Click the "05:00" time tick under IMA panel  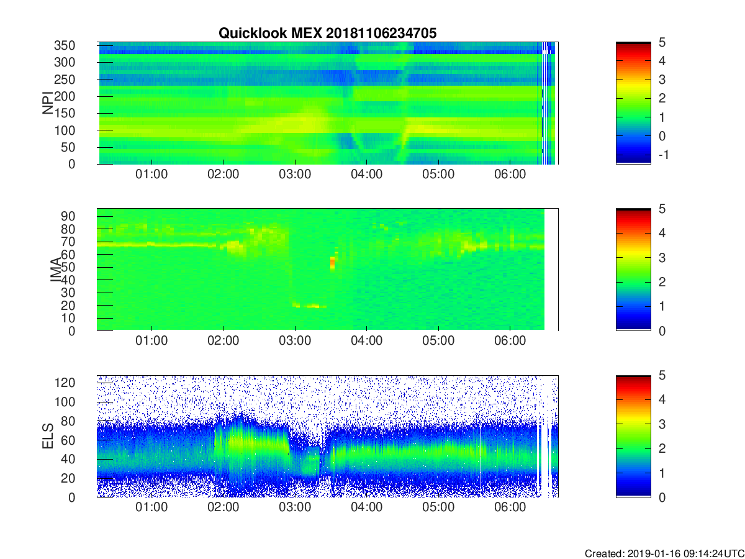[438, 341]
